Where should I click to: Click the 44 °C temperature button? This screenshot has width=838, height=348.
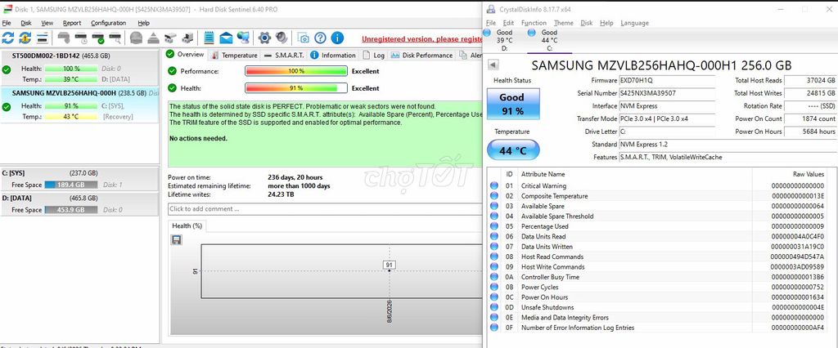tap(513, 150)
